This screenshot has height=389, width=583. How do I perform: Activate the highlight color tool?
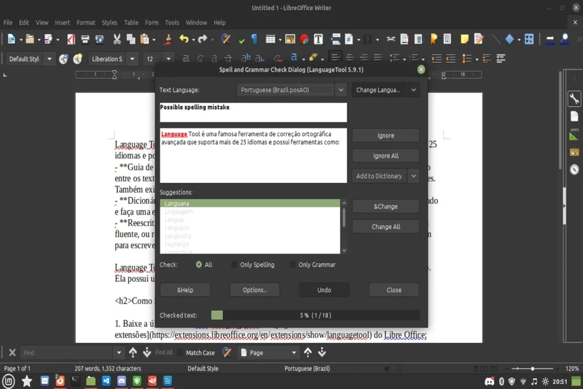click(x=313, y=58)
